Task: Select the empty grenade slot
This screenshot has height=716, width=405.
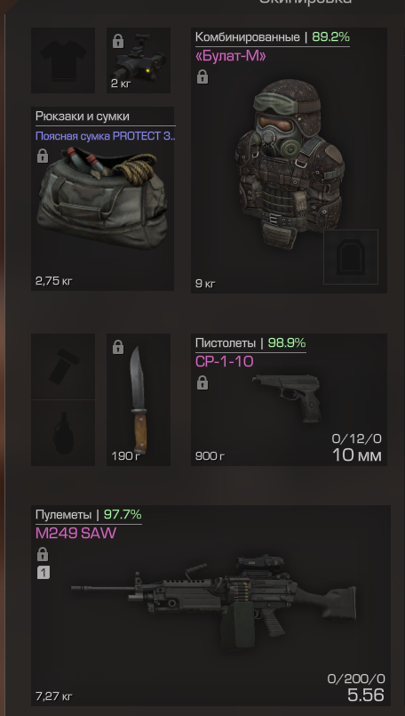Action: 63,433
